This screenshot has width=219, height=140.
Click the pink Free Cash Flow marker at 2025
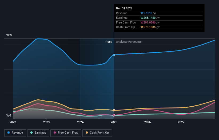(114, 115)
